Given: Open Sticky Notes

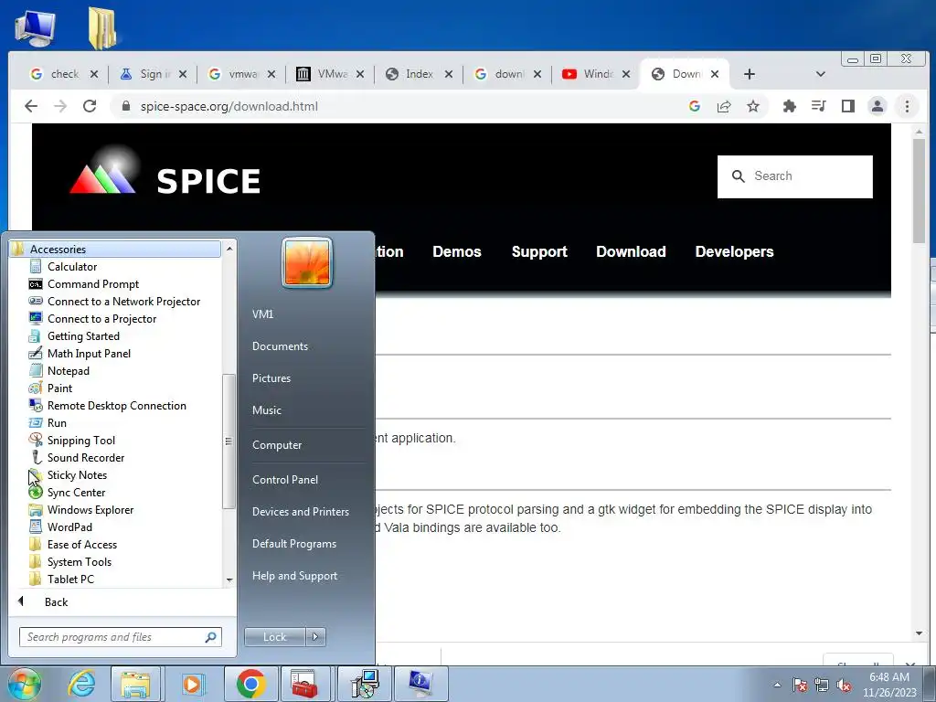Looking at the screenshot, I should click(x=77, y=474).
